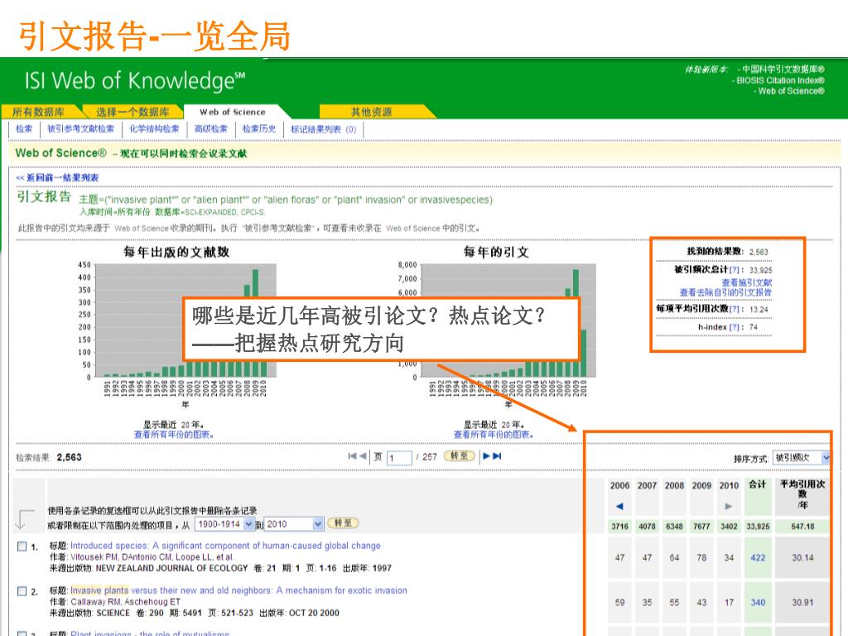Go to previous results page arrow
Viewport: 848px width, 636px height.
[363, 456]
